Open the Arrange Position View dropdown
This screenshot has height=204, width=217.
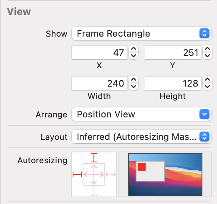point(141,114)
